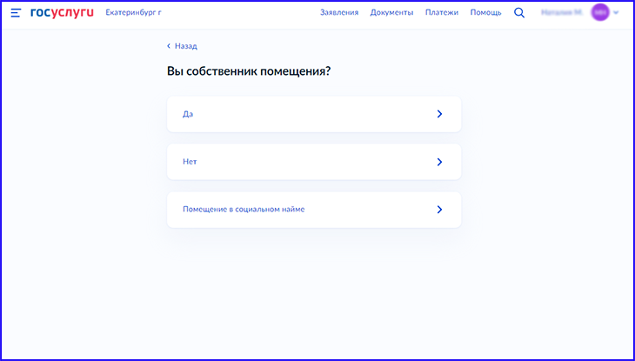Go to the Платежи section
Viewport: 635px width, 361px height.
[x=442, y=13]
